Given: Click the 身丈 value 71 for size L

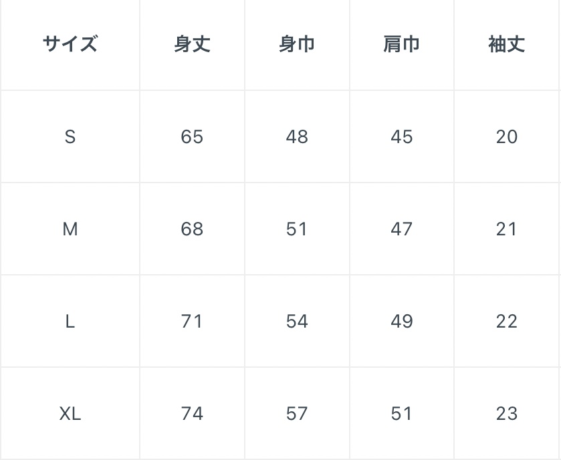Looking at the screenshot, I should tap(192, 322).
